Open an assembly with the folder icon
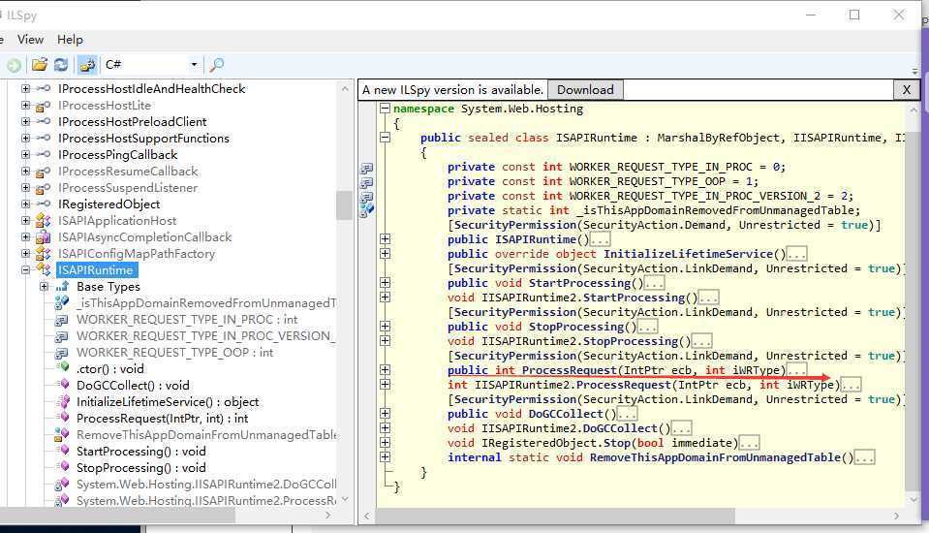 coord(40,65)
